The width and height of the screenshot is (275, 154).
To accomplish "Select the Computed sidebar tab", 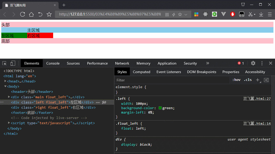I will point(142,72).
